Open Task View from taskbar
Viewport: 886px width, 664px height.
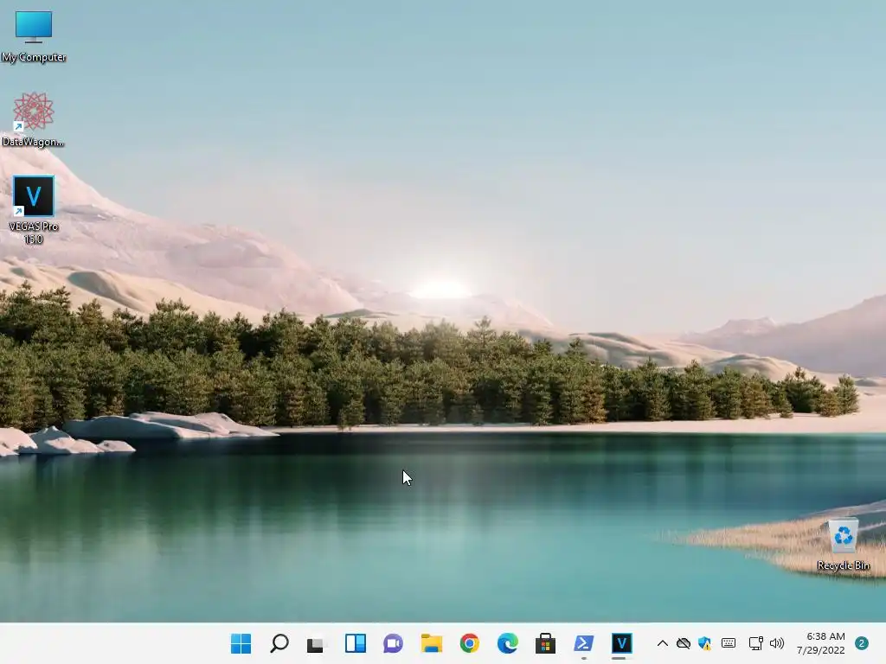tap(317, 643)
